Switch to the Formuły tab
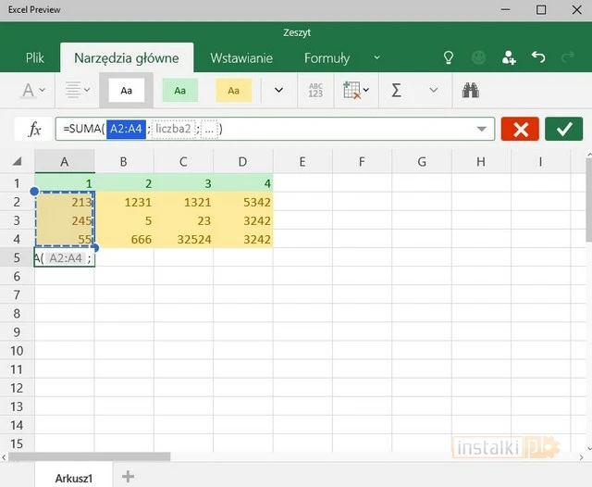 coord(327,57)
